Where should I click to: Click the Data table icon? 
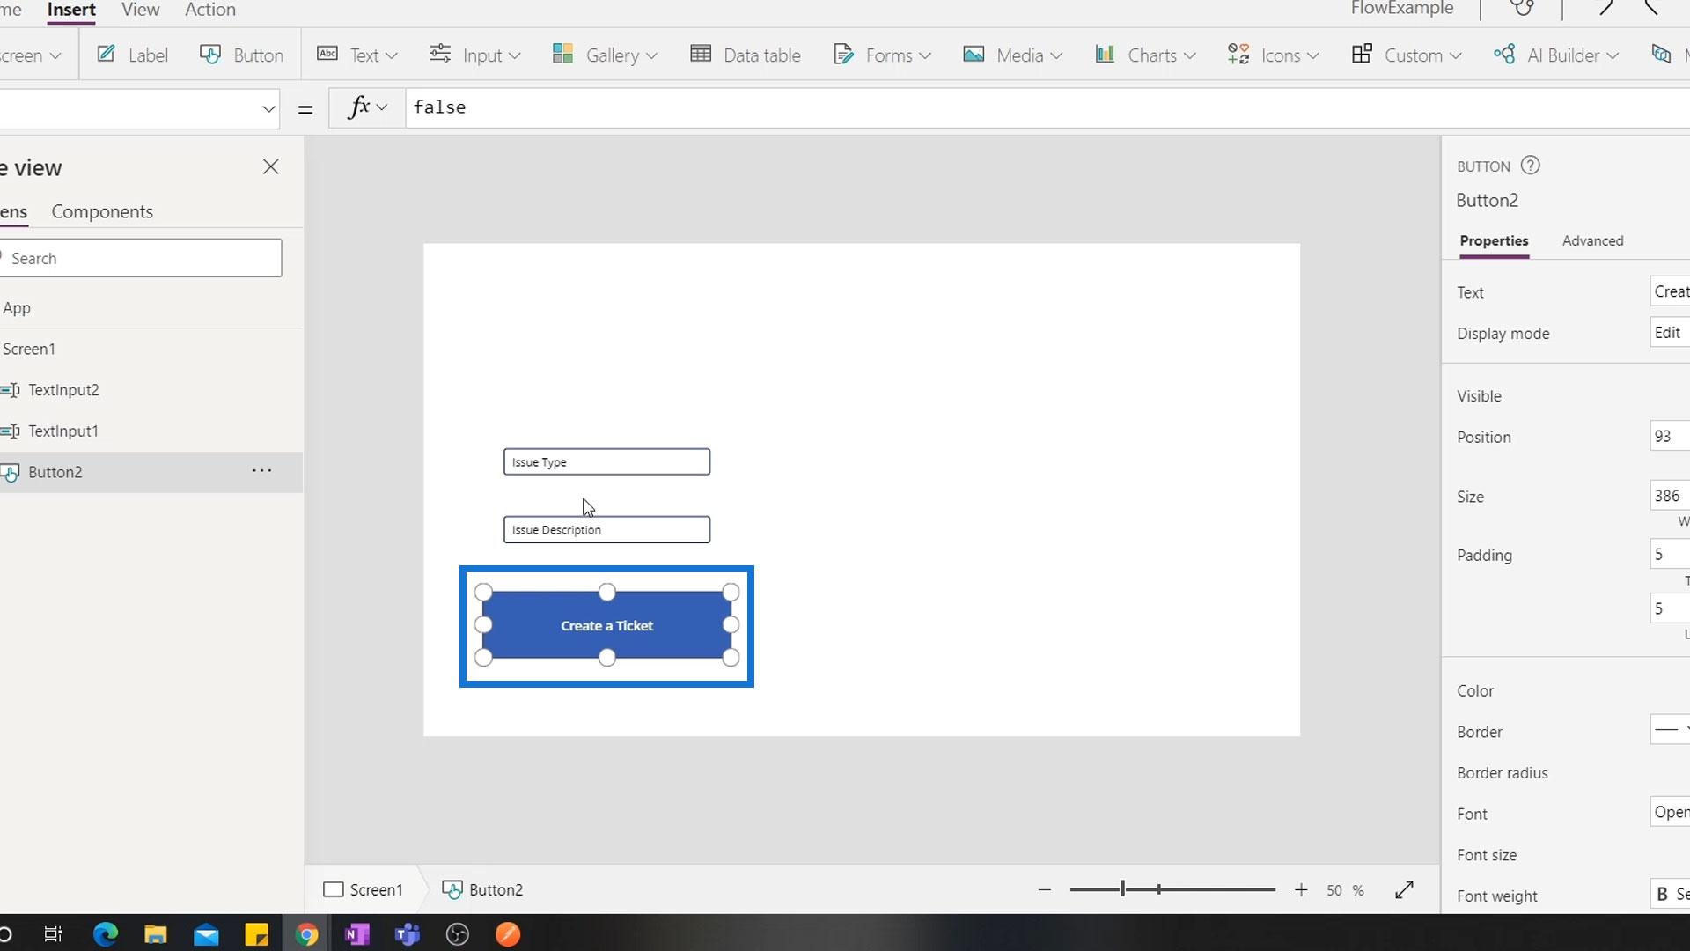click(701, 55)
